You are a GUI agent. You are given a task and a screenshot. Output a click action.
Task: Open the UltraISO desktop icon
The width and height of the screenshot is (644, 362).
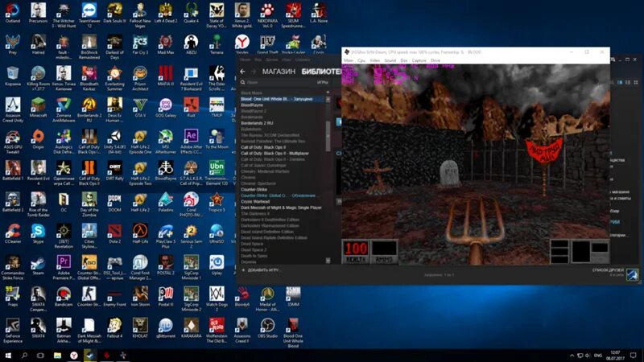(217, 234)
